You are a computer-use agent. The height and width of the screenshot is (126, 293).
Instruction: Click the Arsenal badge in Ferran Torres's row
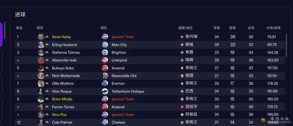click(x=105, y=107)
